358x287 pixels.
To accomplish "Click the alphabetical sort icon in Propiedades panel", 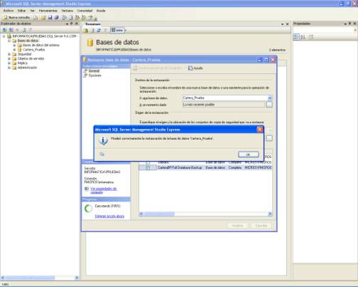I will click(x=303, y=37).
